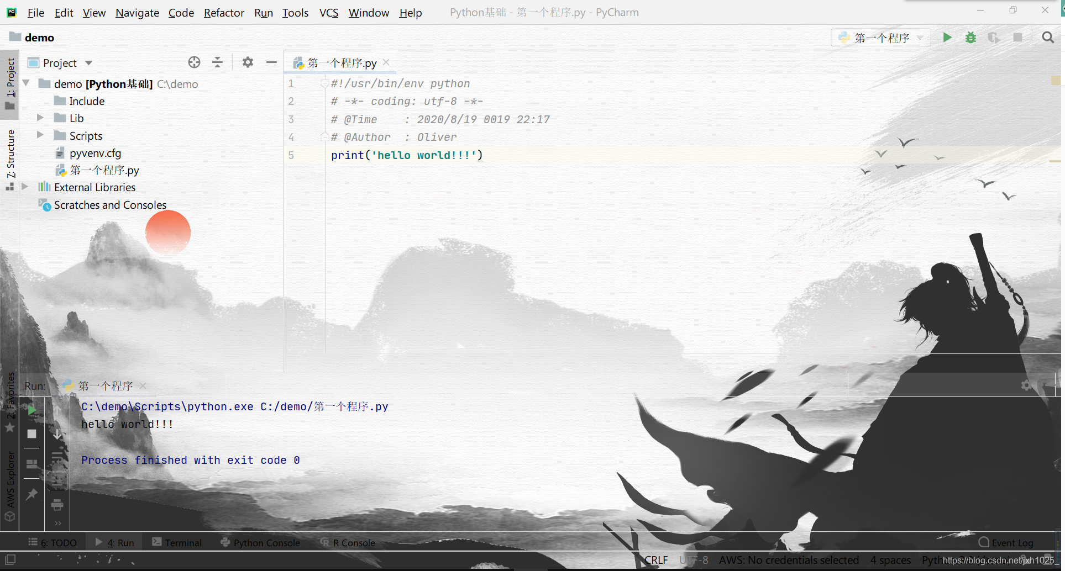Image resolution: width=1065 pixels, height=571 pixels.
Task: Collapse all nodes in the Project panel
Action: [217, 62]
